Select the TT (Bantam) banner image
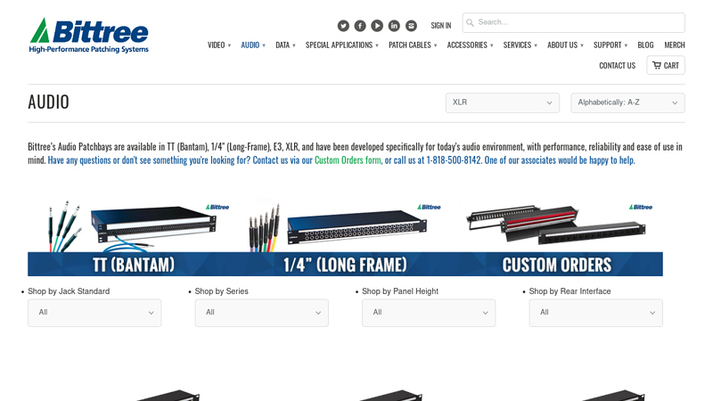The width and height of the screenshot is (713, 401). coord(133,237)
